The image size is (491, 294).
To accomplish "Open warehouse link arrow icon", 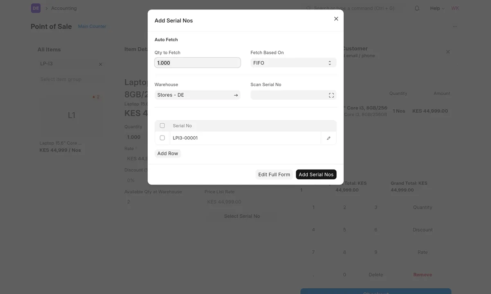I will pos(236,95).
